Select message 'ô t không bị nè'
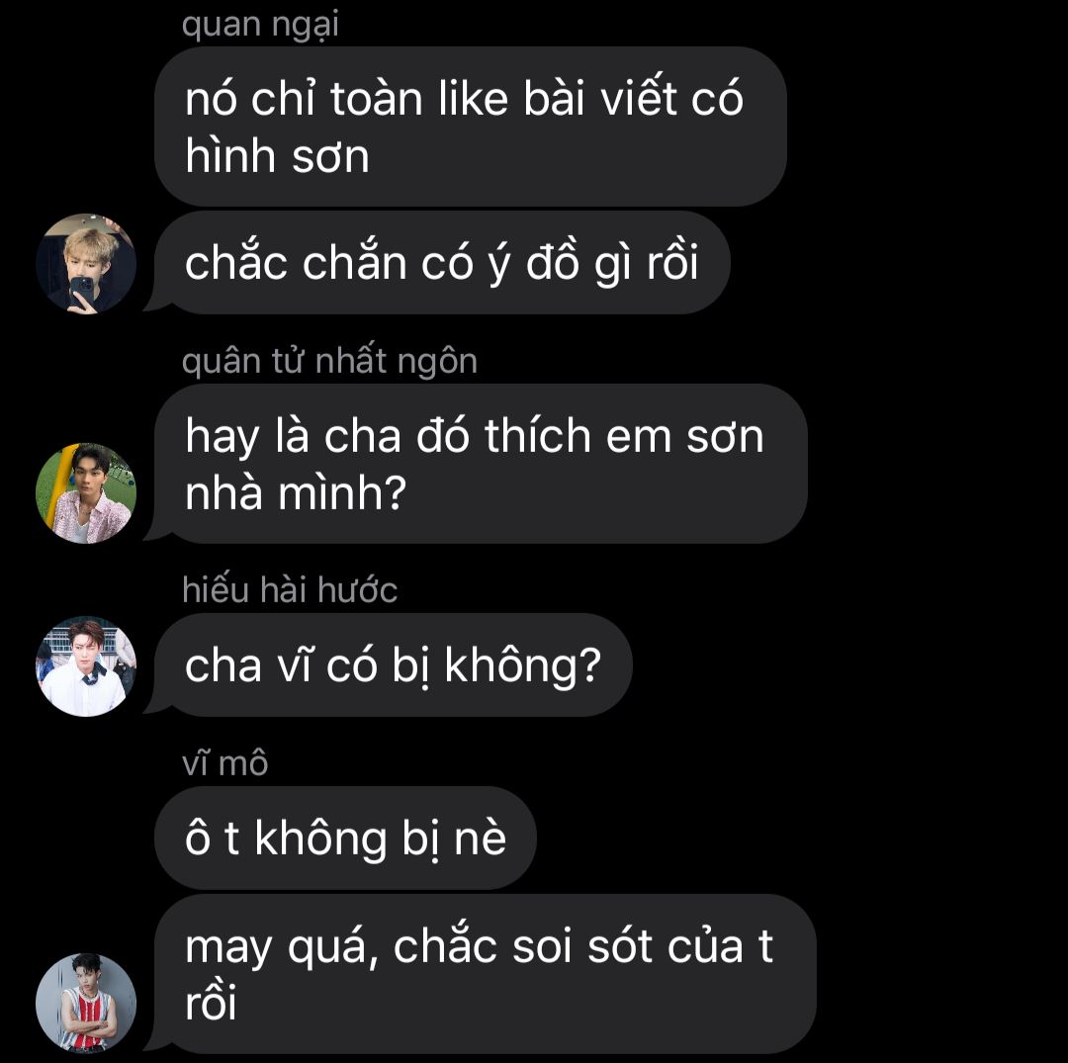Screen dimensions: 1068x1063 coord(345,838)
